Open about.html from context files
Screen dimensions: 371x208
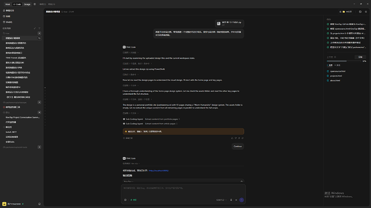tap(333, 80)
